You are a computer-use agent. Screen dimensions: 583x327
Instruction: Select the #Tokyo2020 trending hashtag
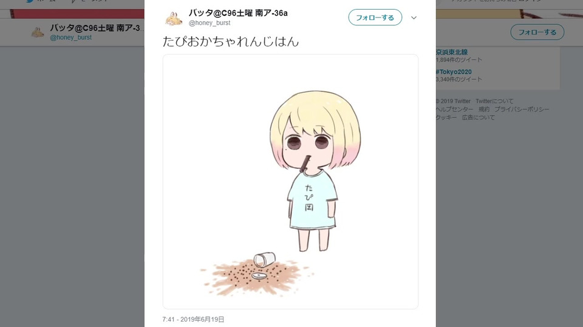pyautogui.click(x=454, y=72)
